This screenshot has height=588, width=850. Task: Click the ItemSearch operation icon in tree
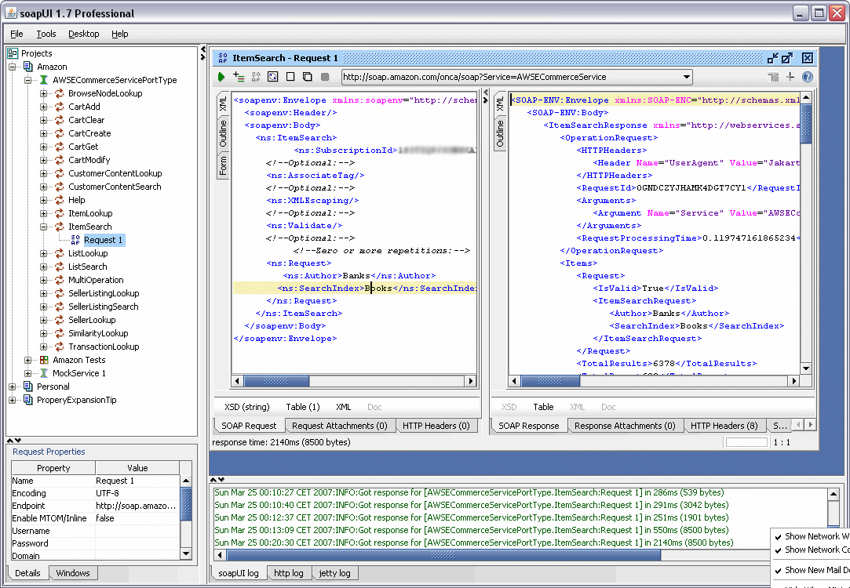(x=58, y=227)
